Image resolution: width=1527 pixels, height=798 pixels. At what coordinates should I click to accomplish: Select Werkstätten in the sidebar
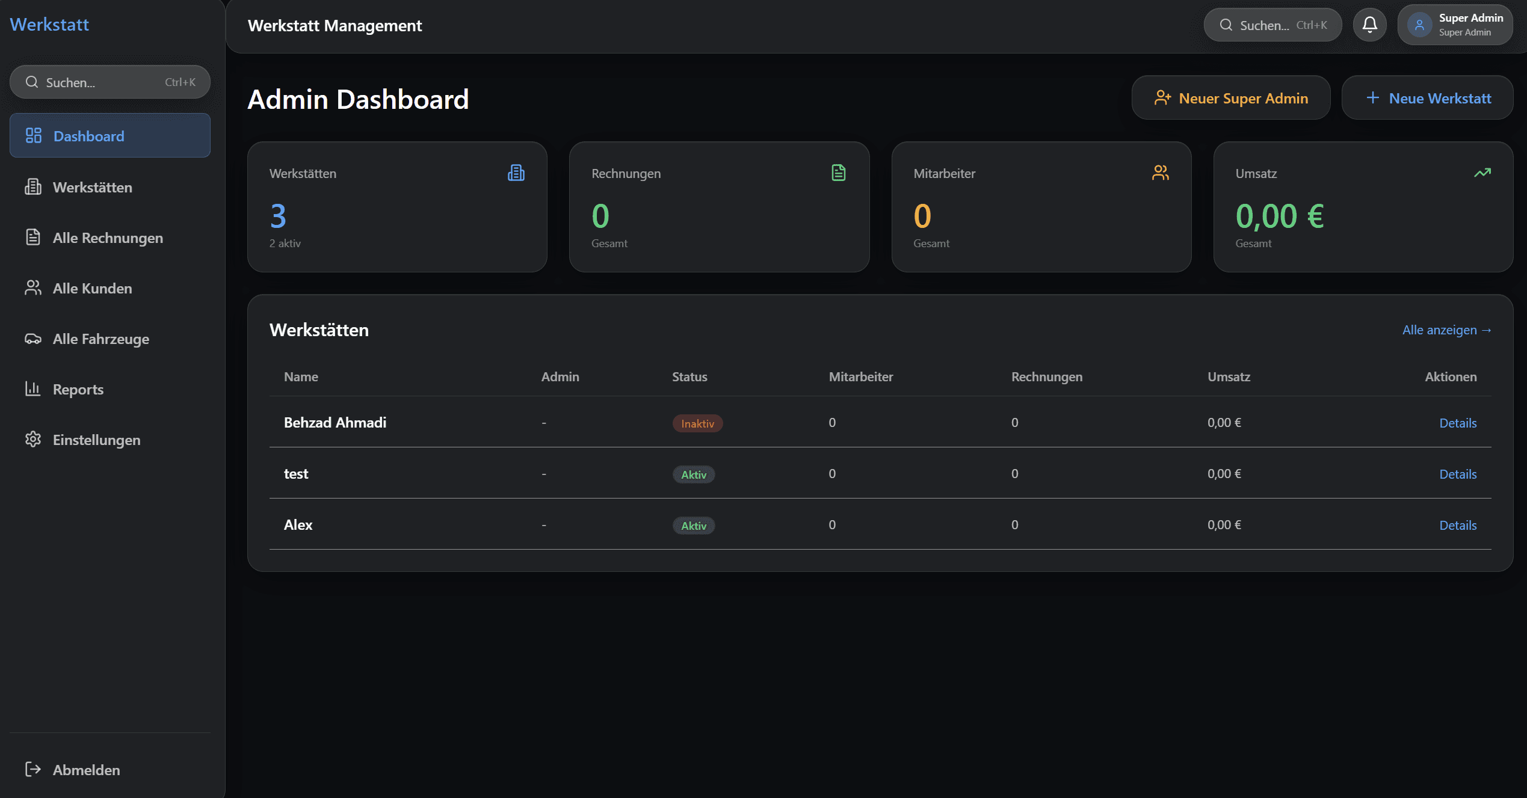tap(92, 187)
